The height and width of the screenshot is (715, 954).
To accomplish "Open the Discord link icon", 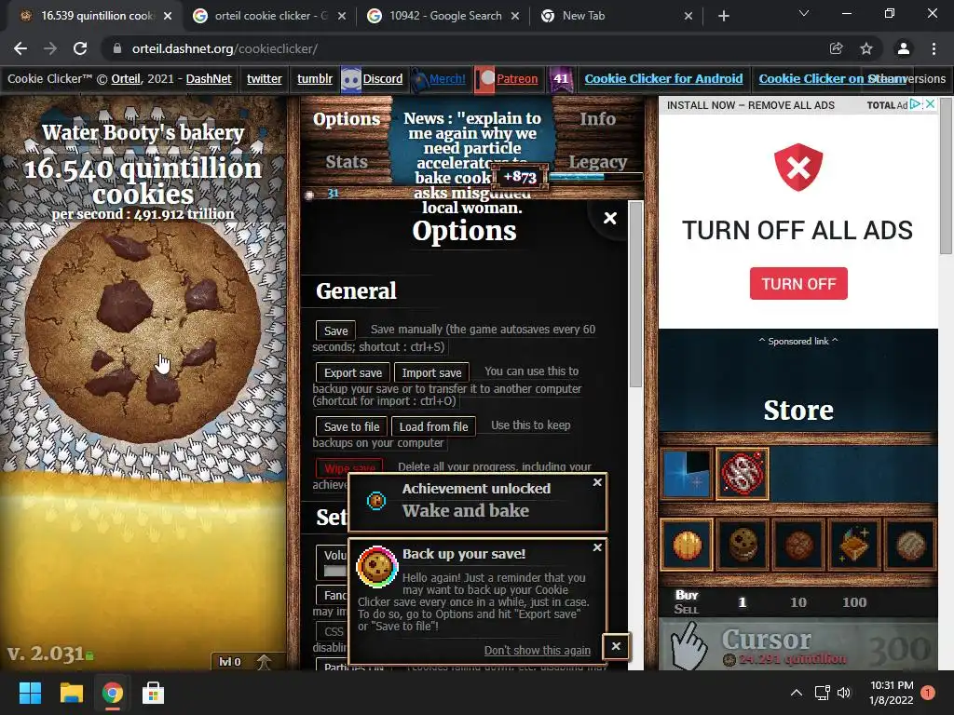I will coord(351,79).
